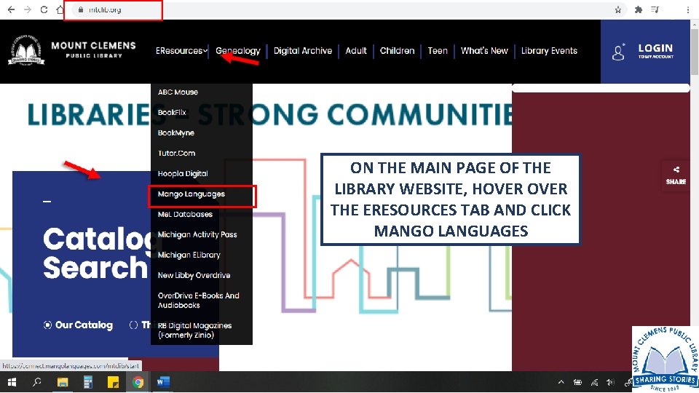This screenshot has width=699, height=393.
Task: Click the Mount Clemens Public Library title text
Action: click(94, 49)
